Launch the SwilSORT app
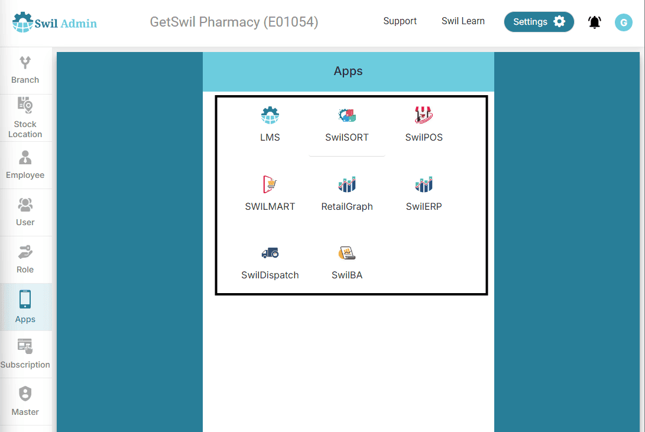The image size is (645, 432). point(347,116)
